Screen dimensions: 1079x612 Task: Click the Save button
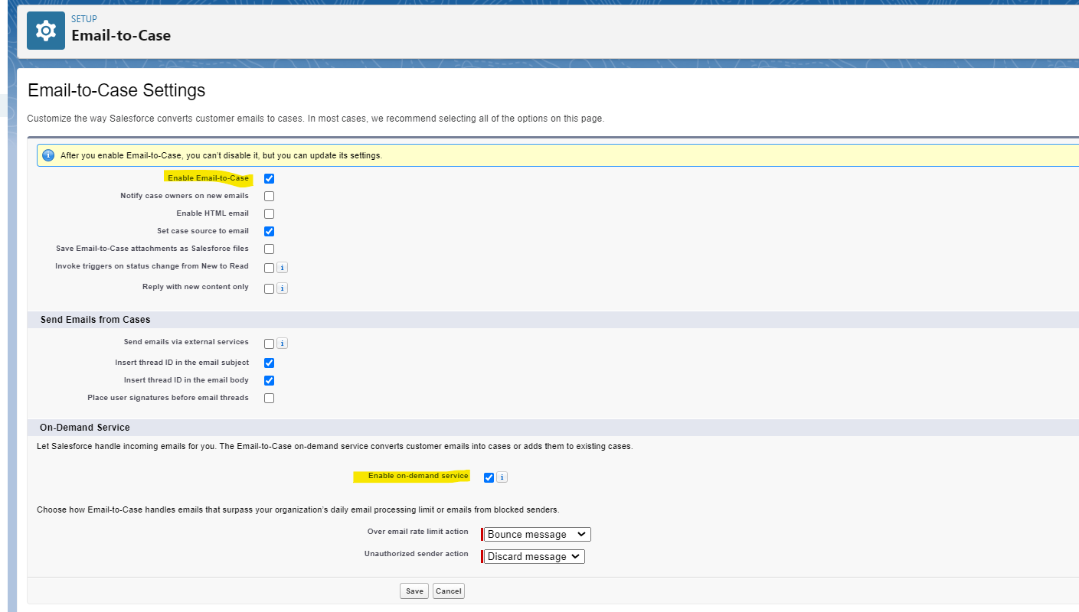point(414,591)
